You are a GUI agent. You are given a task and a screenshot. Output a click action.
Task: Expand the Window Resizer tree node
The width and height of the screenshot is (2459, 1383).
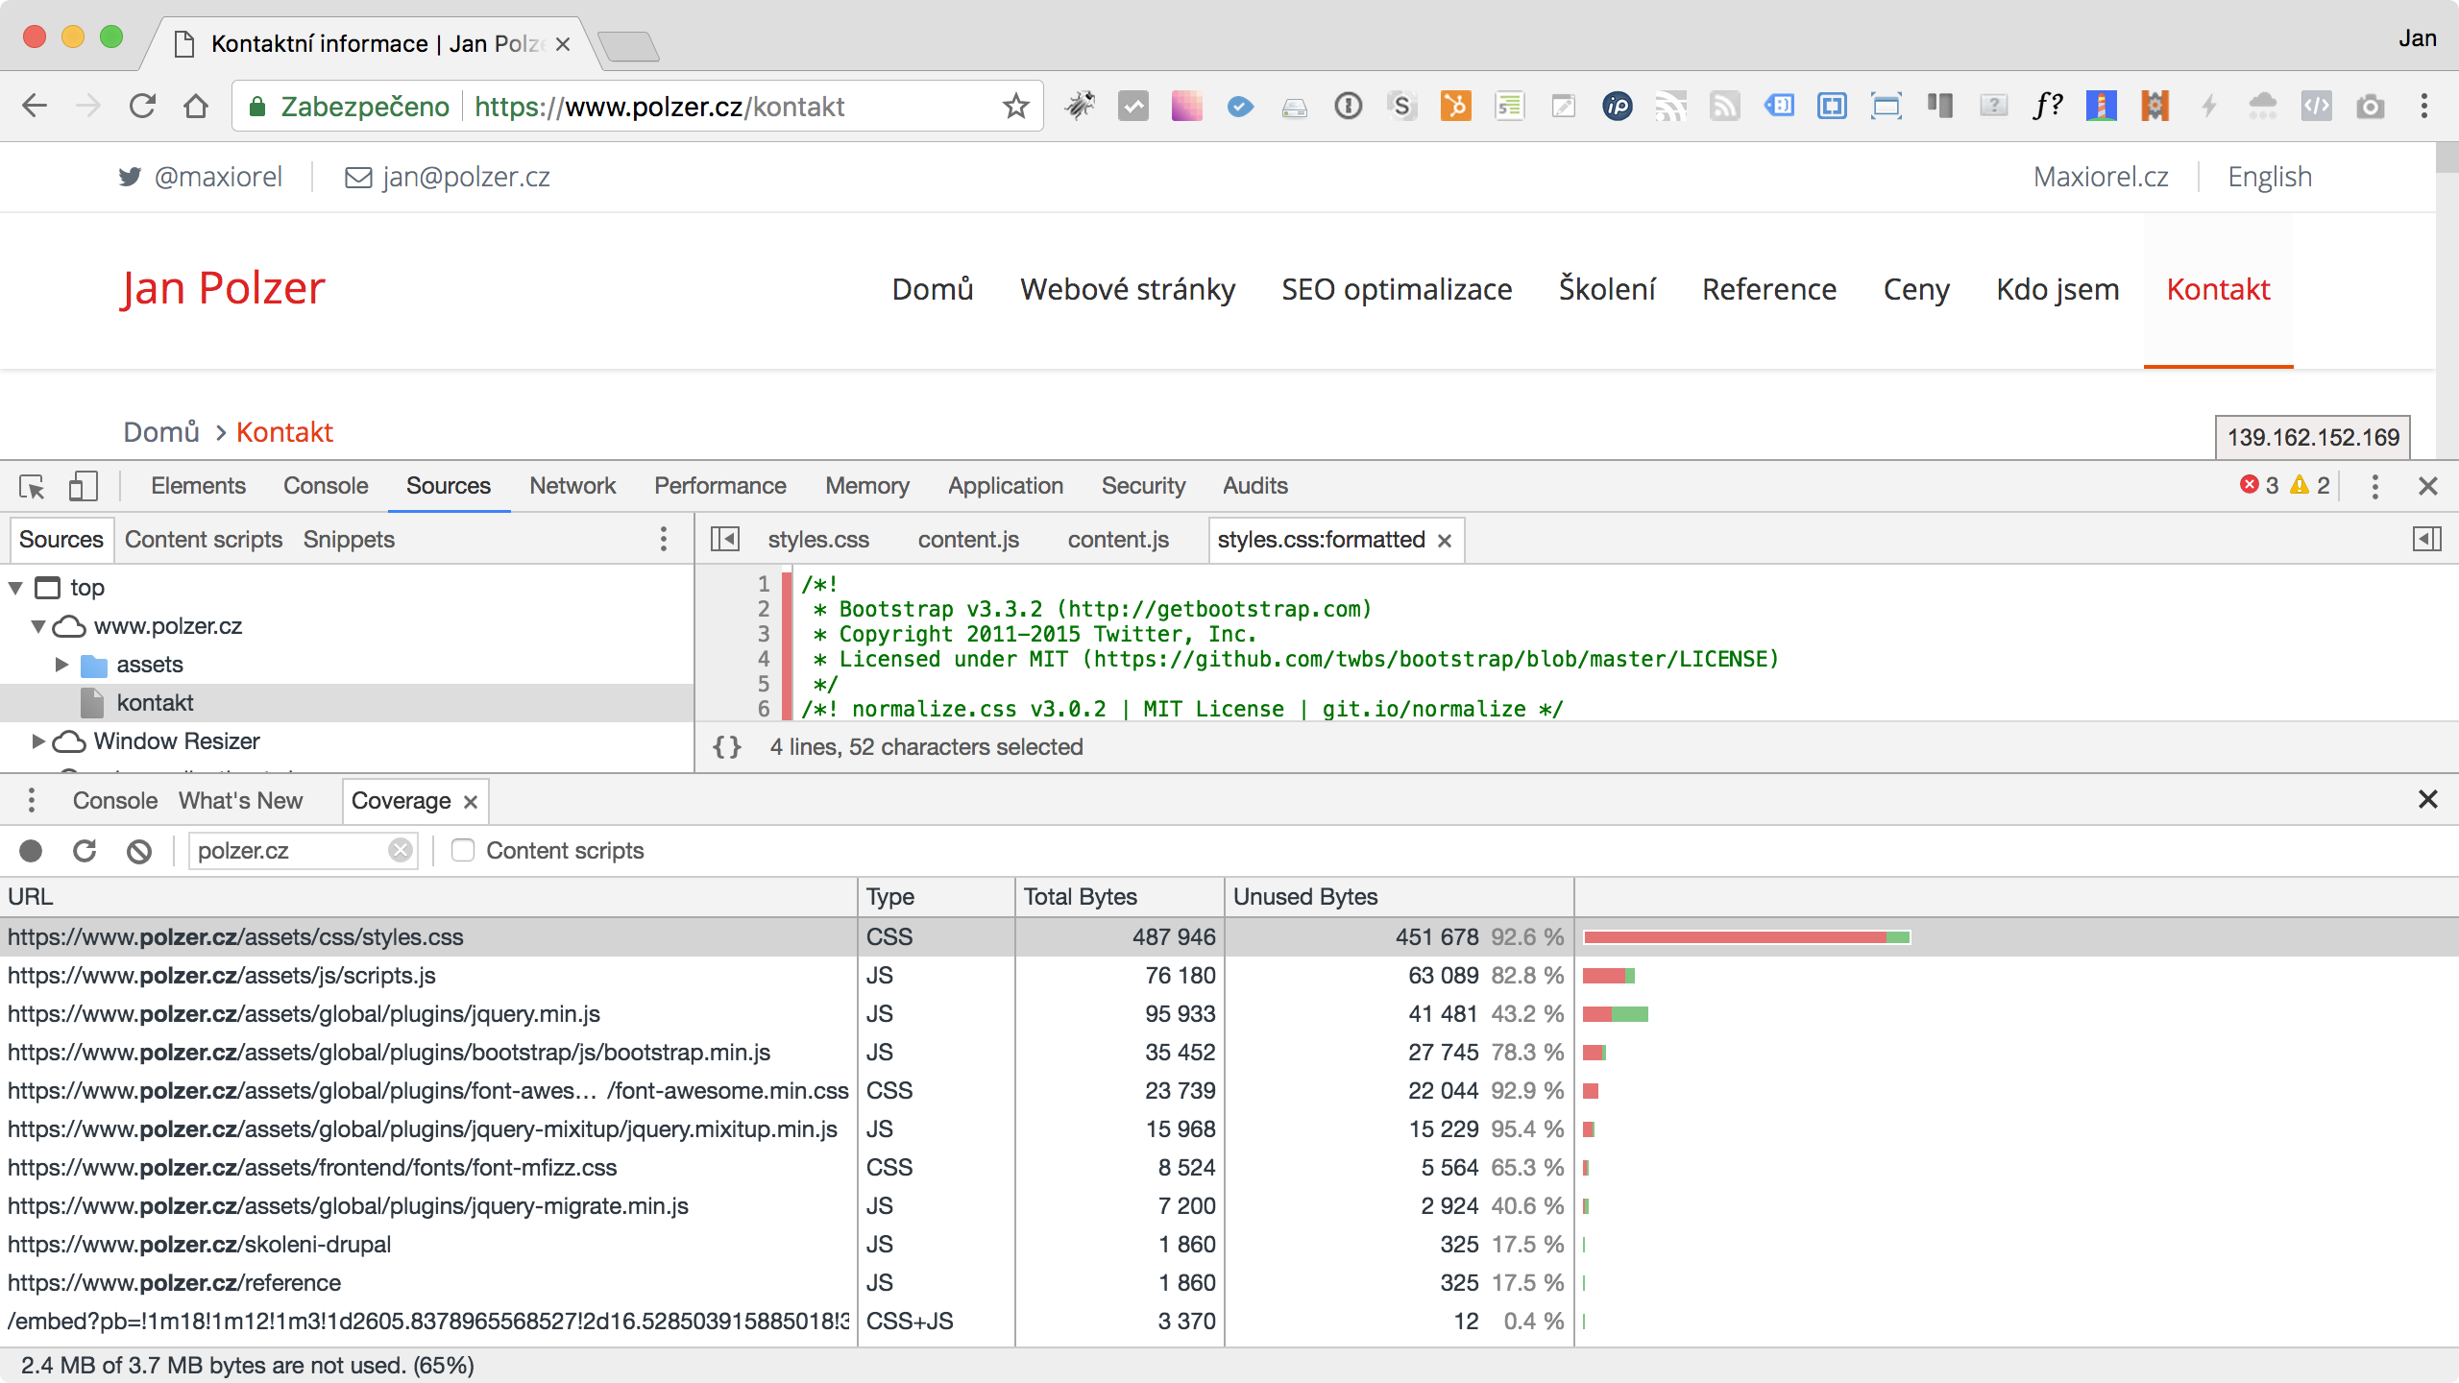(38, 741)
